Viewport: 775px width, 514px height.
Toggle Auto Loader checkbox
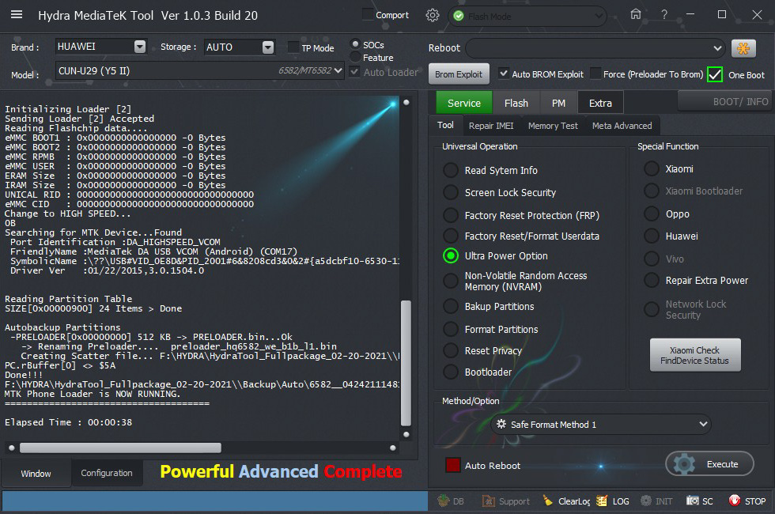point(354,72)
